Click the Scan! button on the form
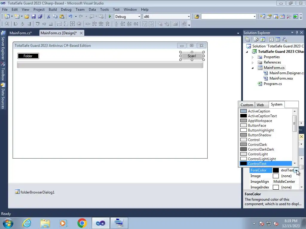Image resolution: width=306 pixels, height=229 pixels. point(192,56)
